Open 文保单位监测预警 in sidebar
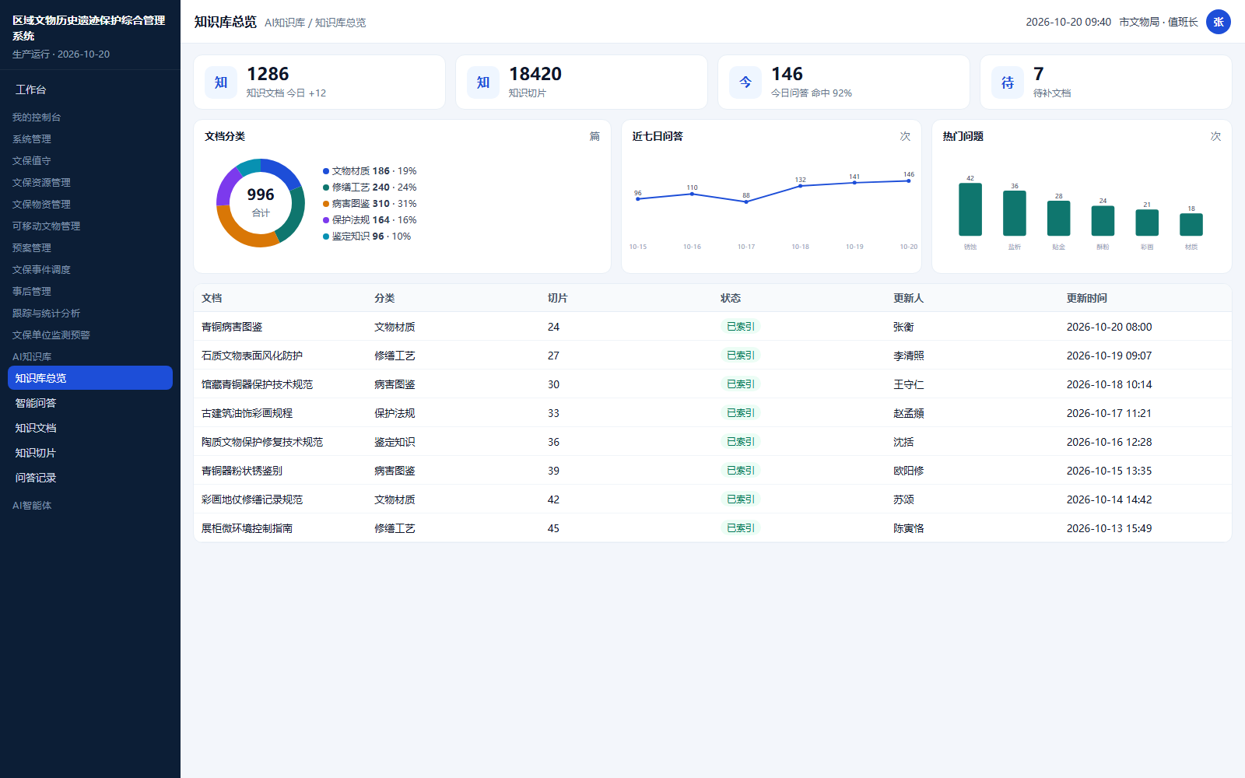Image resolution: width=1245 pixels, height=778 pixels. pyautogui.click(x=51, y=335)
